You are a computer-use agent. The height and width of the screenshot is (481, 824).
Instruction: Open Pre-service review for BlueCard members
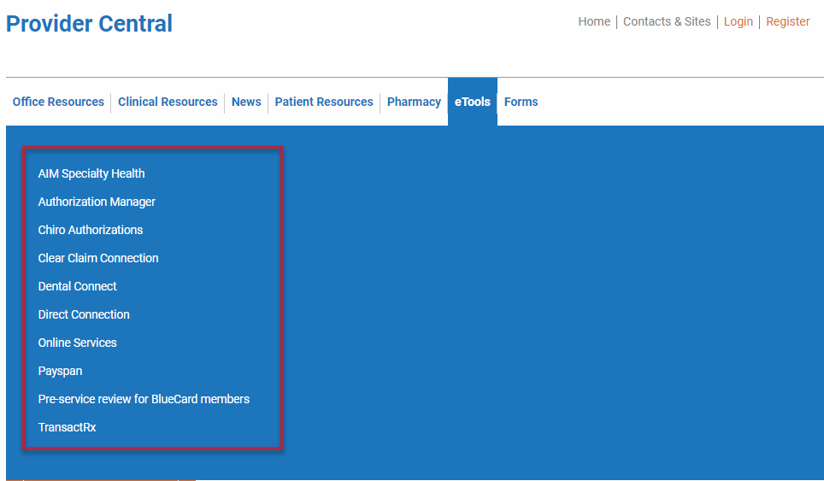point(144,399)
